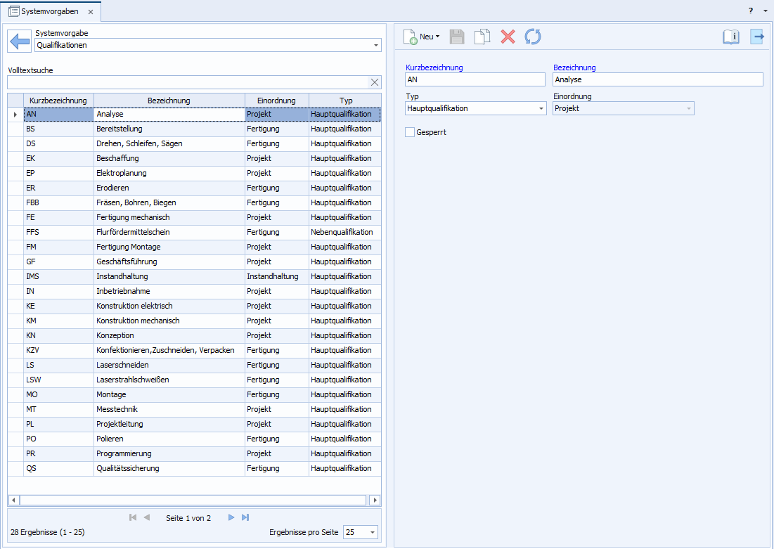Open the Systemvorgabe Qualifikationen dropdown

(375, 46)
